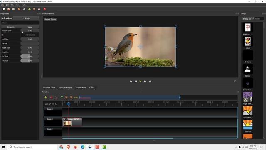Open the Edit menu
The image size is (266, 150).
click(x=7, y=5)
